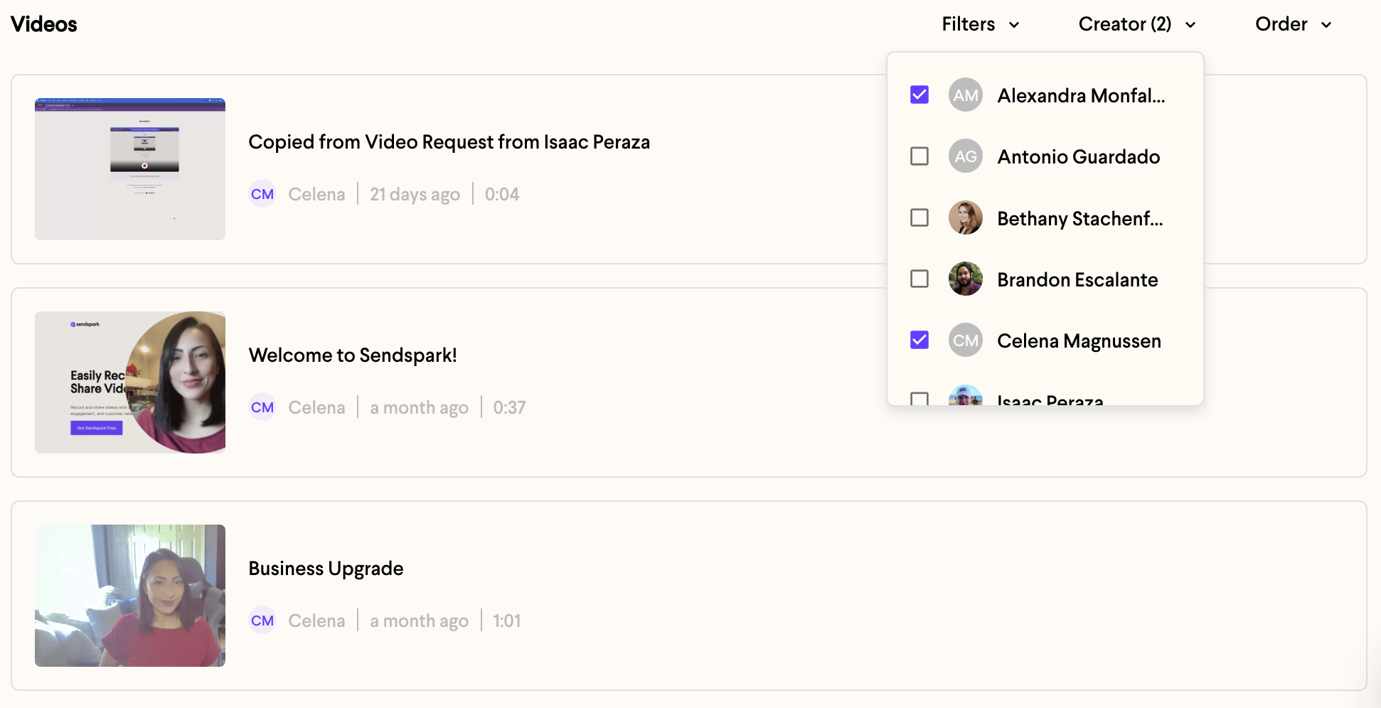Screen dimensions: 1381x708
Task: Open the 'Welcome to Sendspark!' title
Action: pos(353,355)
